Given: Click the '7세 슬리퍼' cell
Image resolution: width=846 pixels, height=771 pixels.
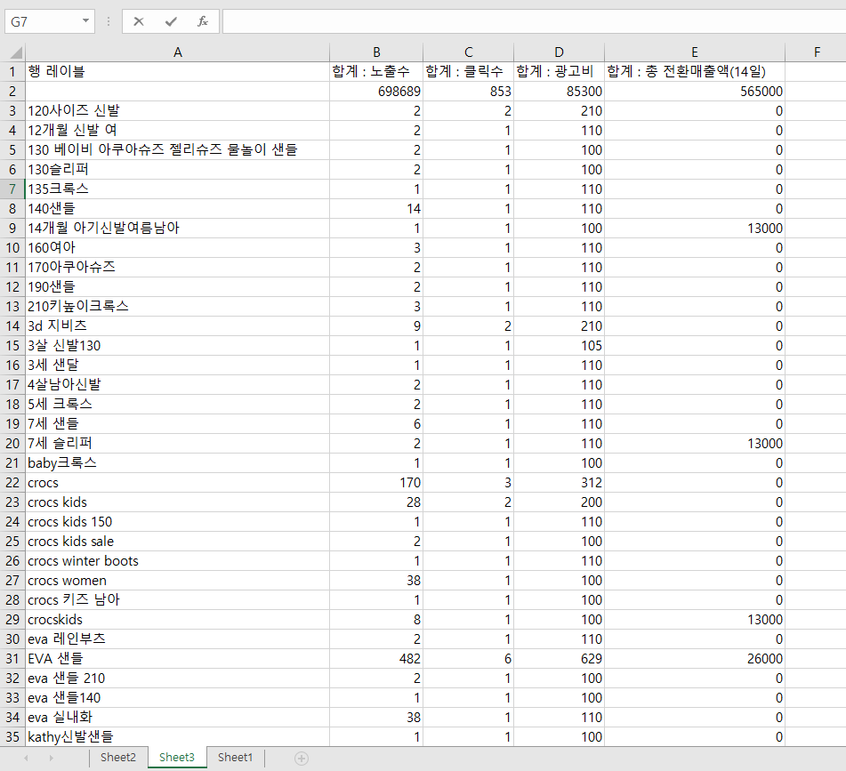Looking at the screenshot, I should [x=178, y=443].
